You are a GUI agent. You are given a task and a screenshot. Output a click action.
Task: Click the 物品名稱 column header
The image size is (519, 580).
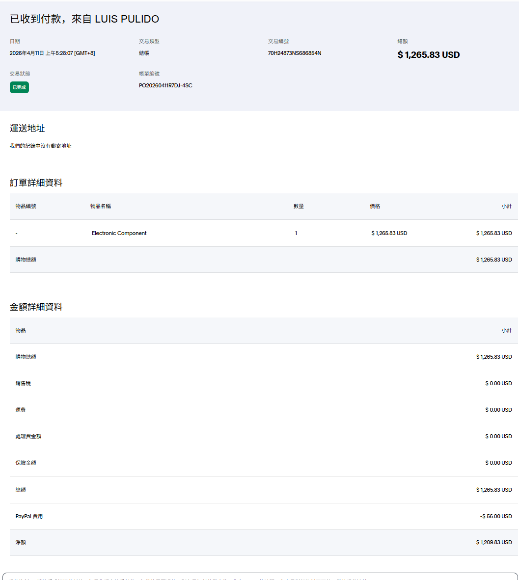tap(101, 206)
